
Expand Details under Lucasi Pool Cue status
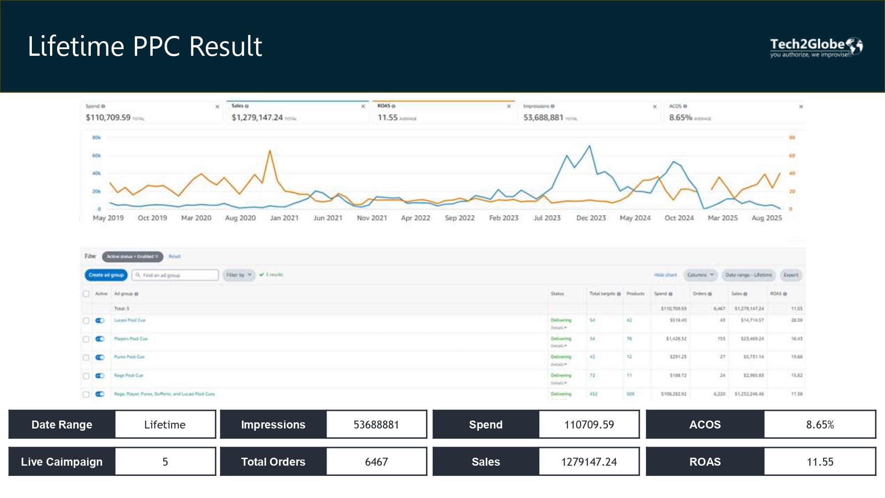tap(558, 328)
